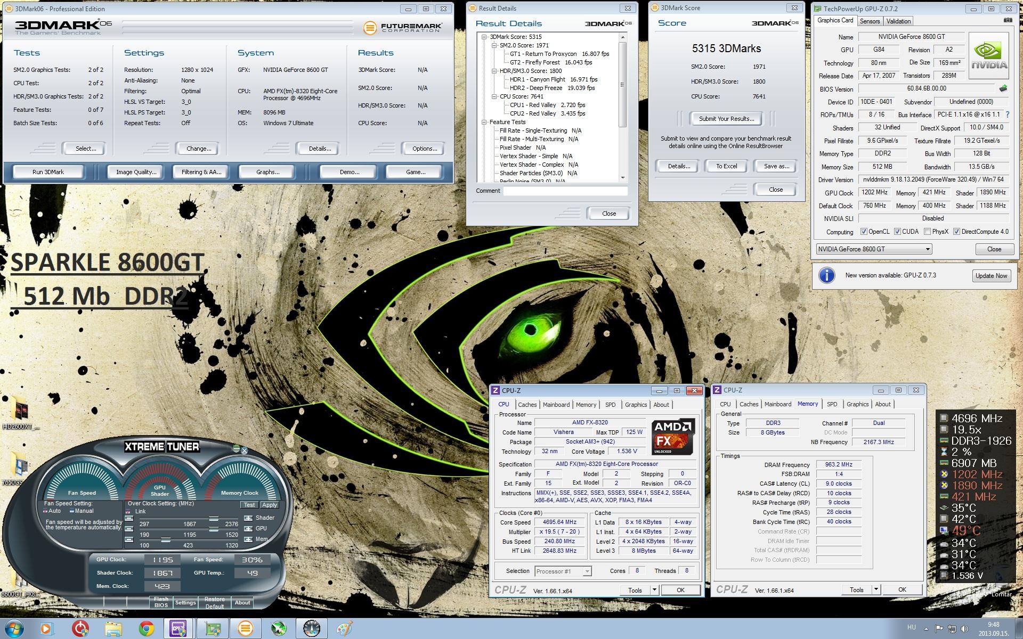Toggle OpenCL checkbox in GPU-Z
This screenshot has width=1023, height=639.
pyautogui.click(x=864, y=232)
